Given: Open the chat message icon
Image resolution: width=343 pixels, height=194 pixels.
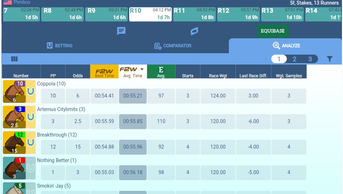Looking at the screenshot, I should [121, 31].
